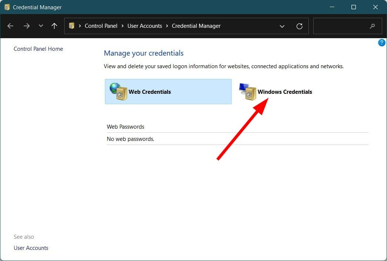
Task: Go up one level with the up arrow
Action: pos(54,26)
